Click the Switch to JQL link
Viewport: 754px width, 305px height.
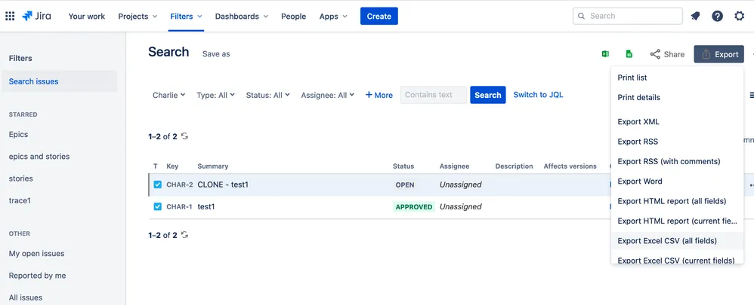[538, 94]
